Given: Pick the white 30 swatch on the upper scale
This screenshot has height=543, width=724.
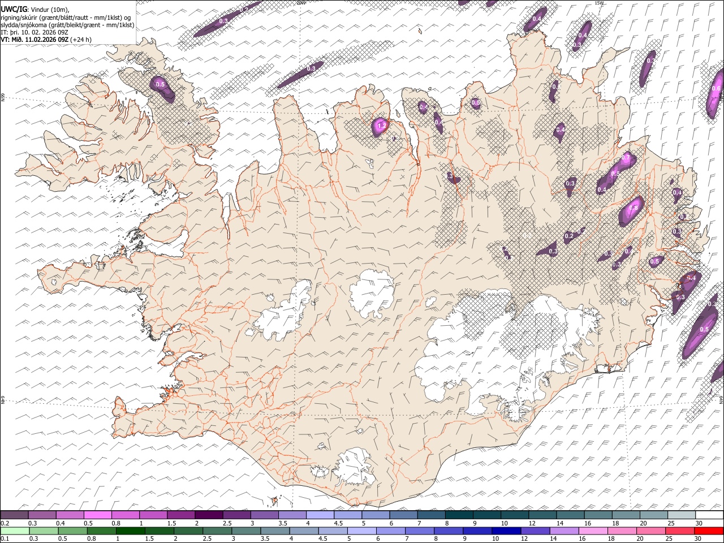Looking at the screenshot, I should point(709,515).
